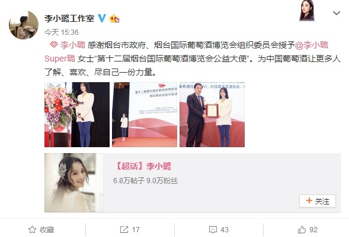
Task: Click the 李小璐工作室 account name
Action: 69,18
